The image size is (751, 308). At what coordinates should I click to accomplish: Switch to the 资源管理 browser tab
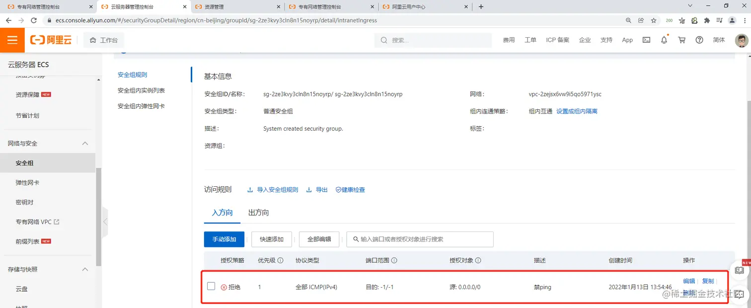[238, 7]
